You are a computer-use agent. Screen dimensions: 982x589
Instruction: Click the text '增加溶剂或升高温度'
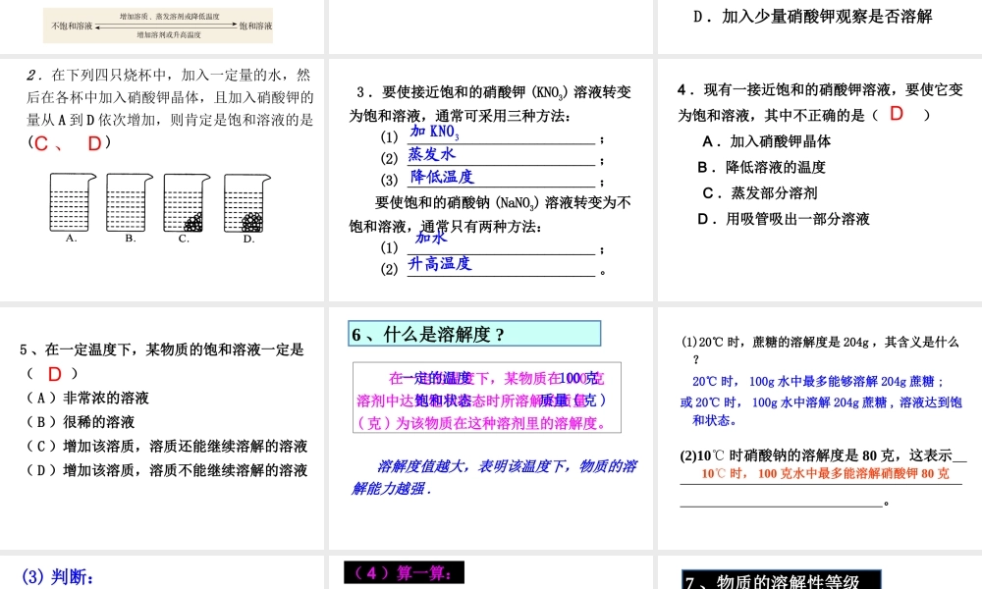pos(169,35)
